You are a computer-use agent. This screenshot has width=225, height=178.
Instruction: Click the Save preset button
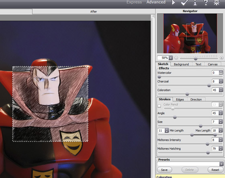[x=164, y=170]
